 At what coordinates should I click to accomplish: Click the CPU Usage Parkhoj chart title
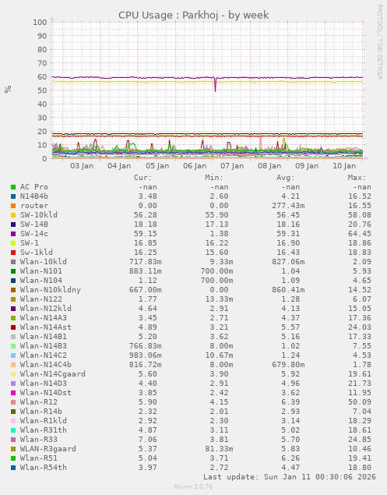point(194,15)
